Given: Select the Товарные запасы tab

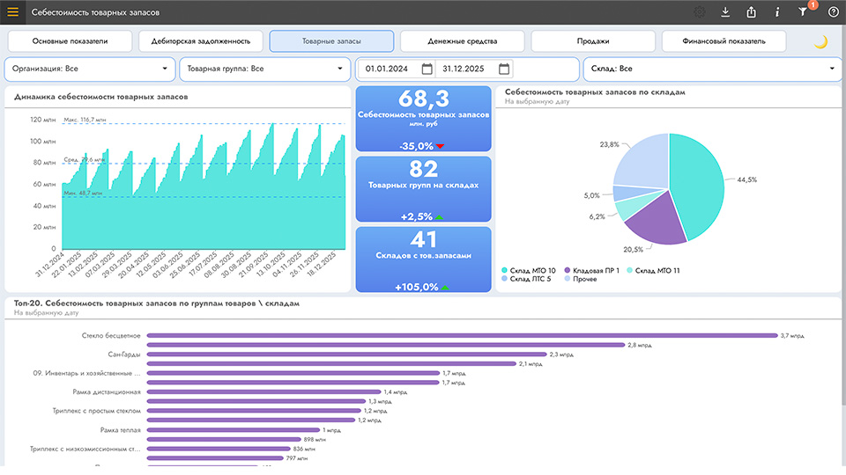Looking at the screenshot, I should click(331, 41).
